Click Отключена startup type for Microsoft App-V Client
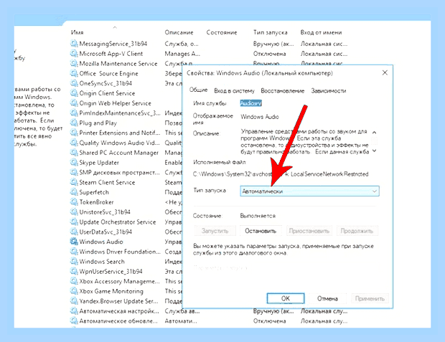 click(269, 54)
